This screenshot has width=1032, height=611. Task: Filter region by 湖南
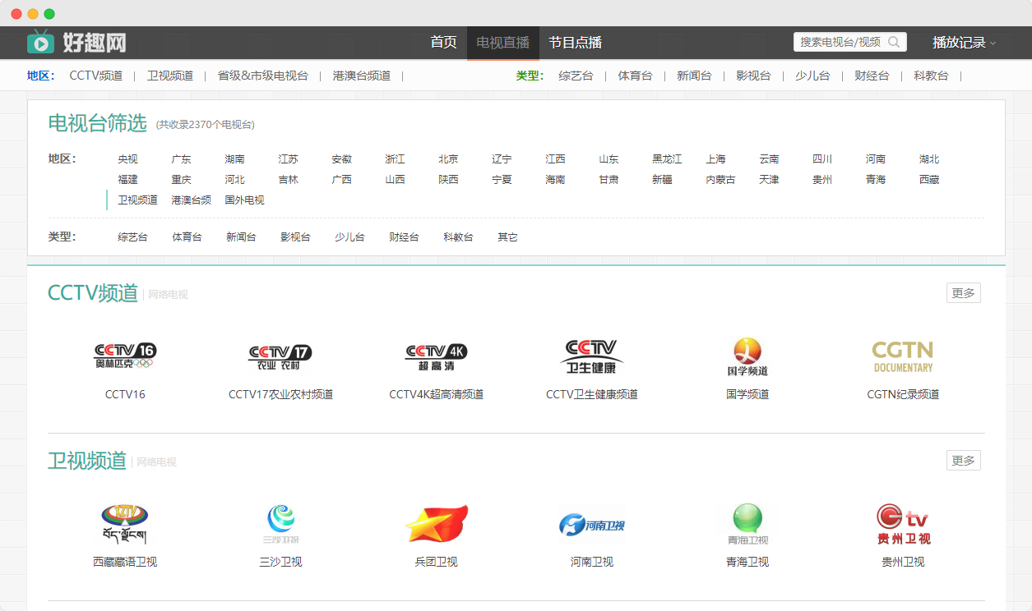click(x=234, y=159)
